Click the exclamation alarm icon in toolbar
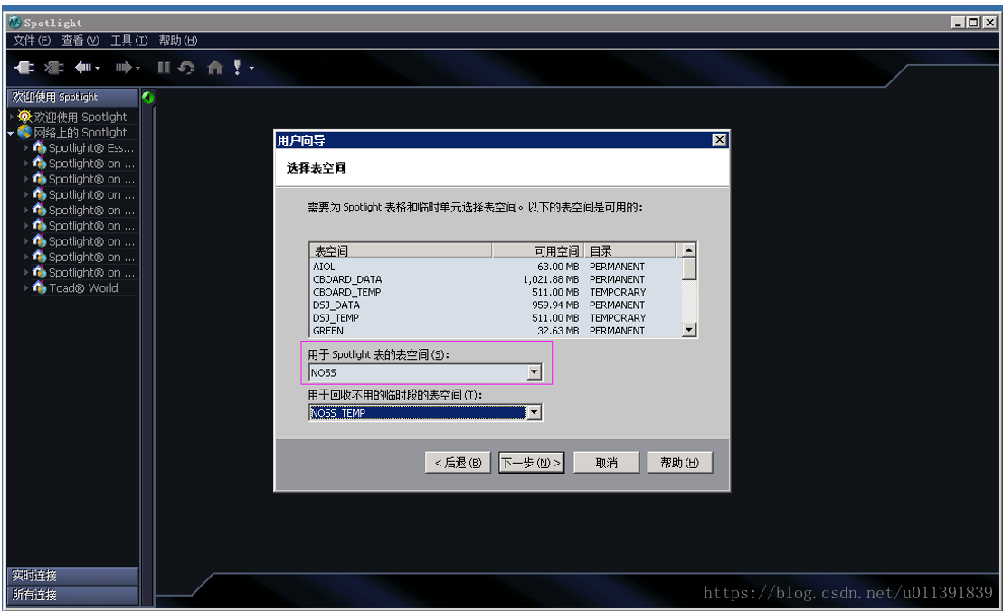The height and width of the screenshot is (611, 1003). click(237, 67)
